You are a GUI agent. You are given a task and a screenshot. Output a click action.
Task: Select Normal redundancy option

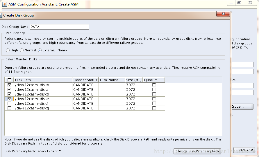point(22,50)
